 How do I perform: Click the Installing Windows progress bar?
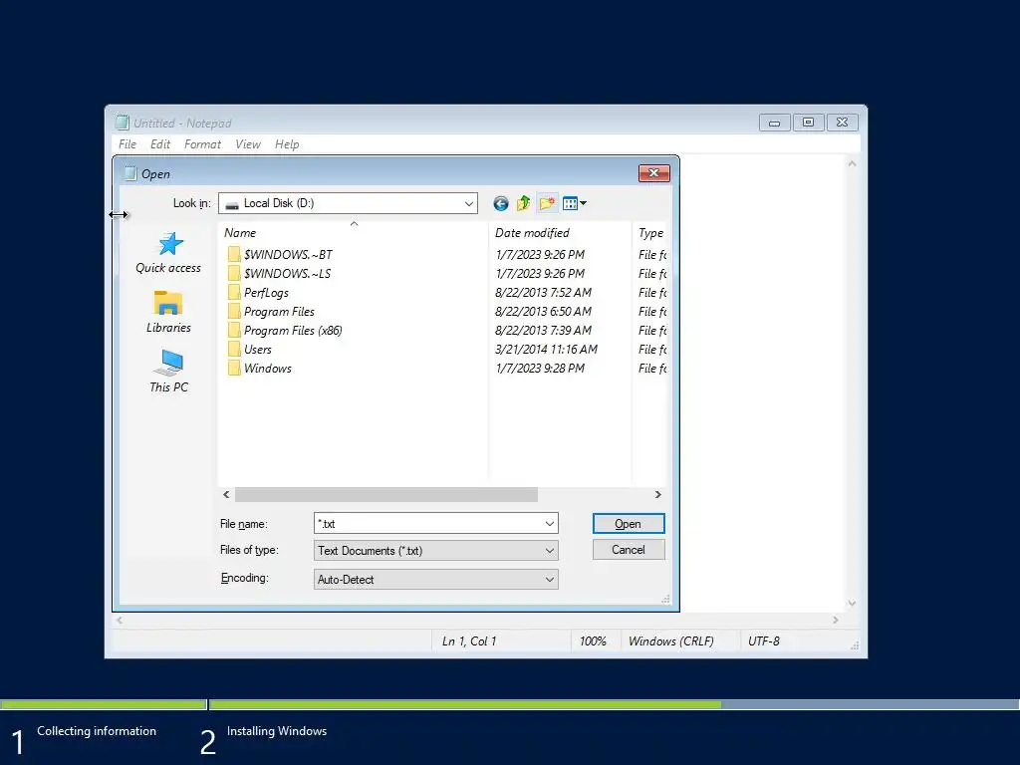[614, 704]
